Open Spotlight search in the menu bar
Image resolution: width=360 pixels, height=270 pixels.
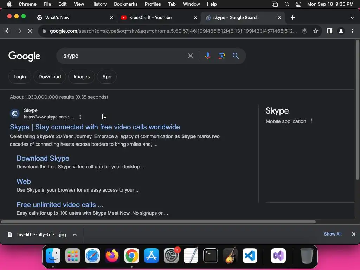pyautogui.click(x=287, y=4)
